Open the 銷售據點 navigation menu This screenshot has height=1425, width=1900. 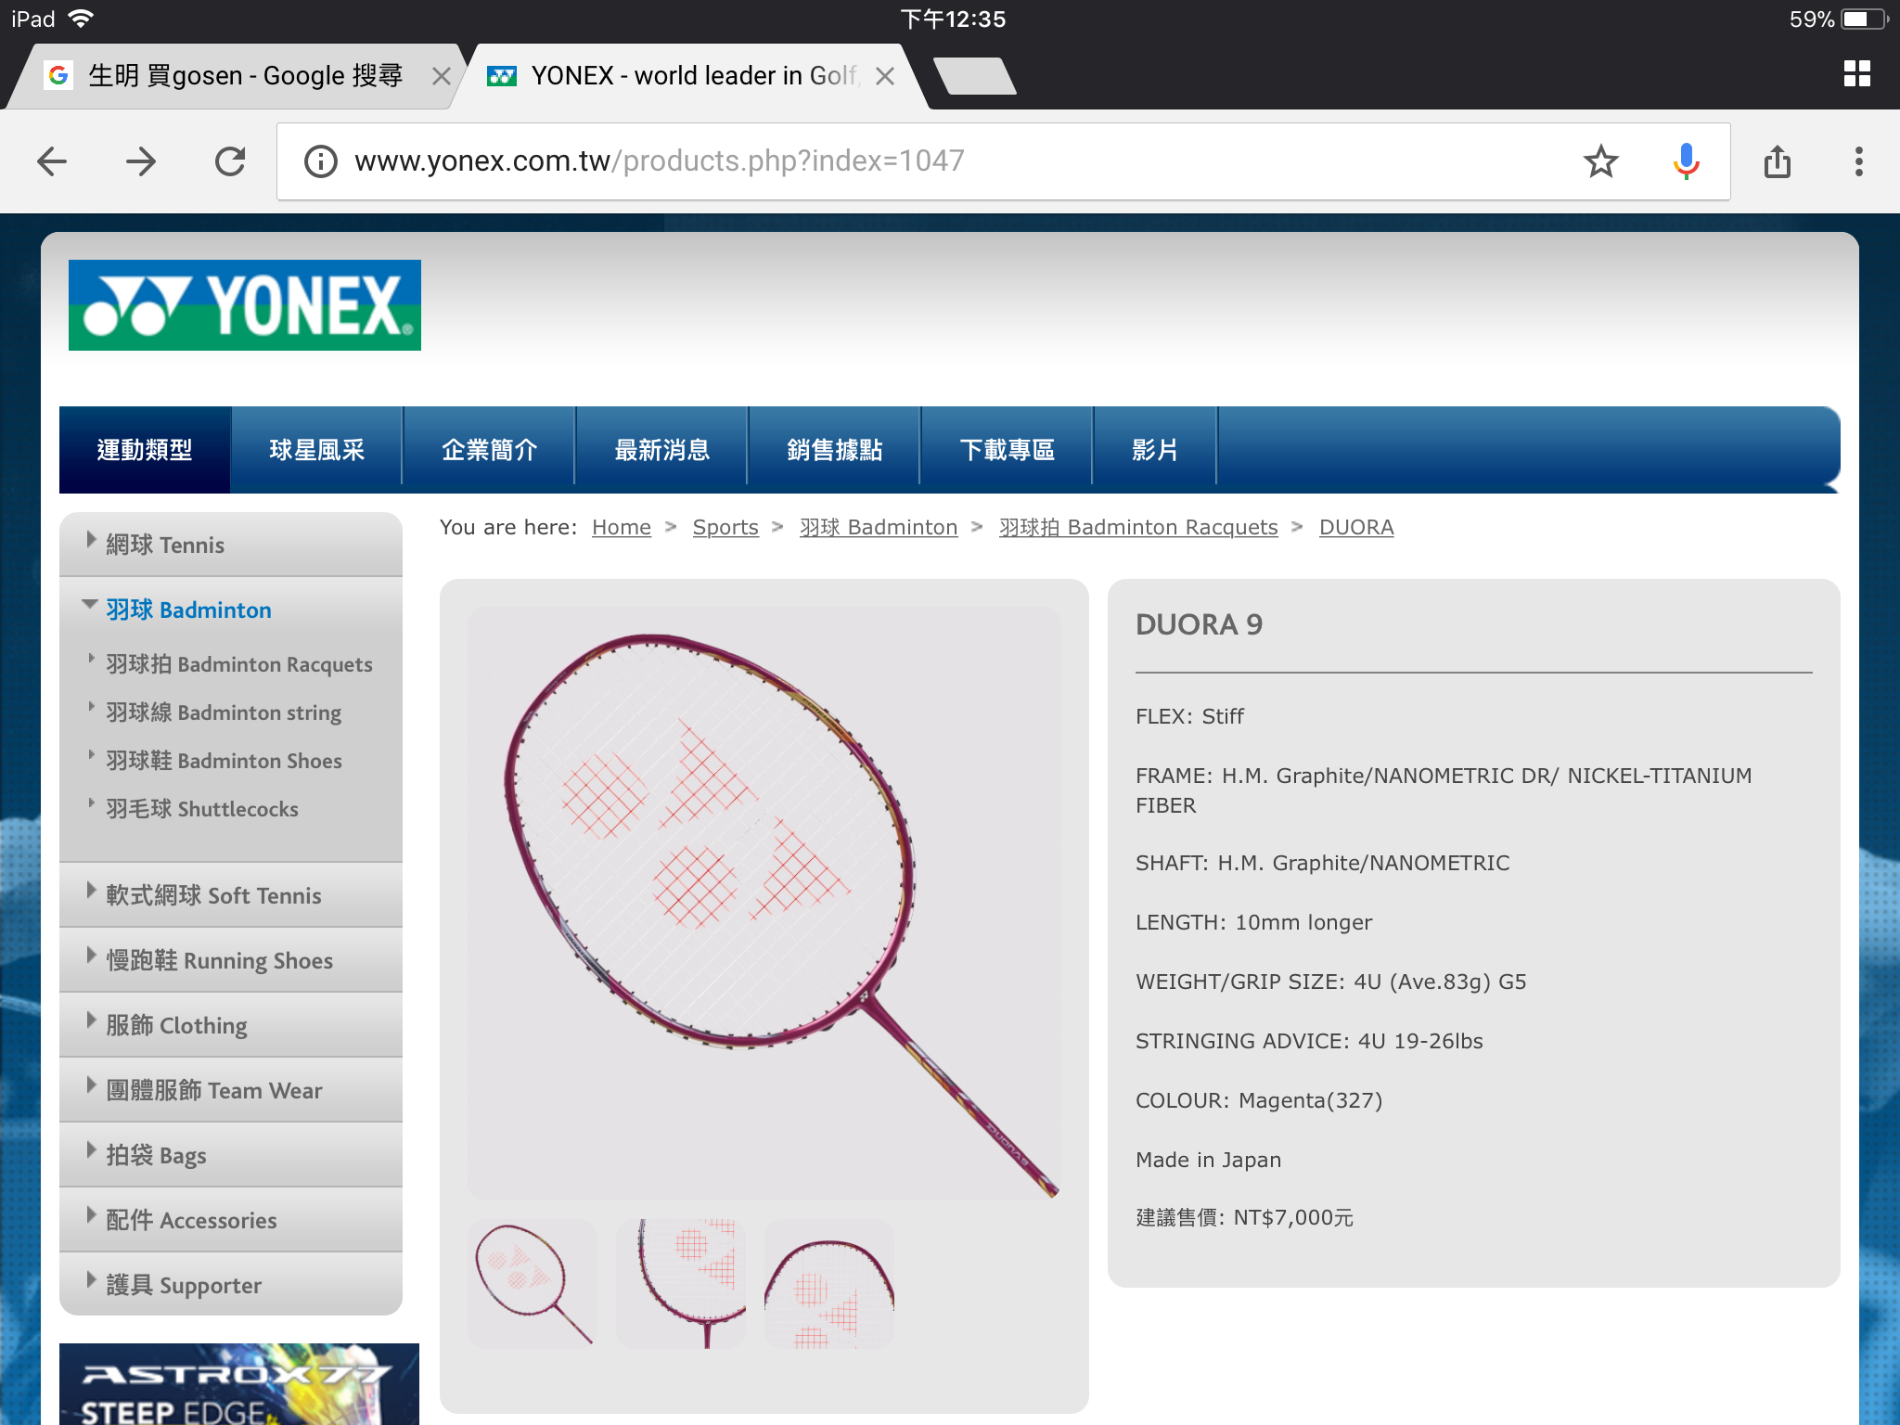point(834,450)
